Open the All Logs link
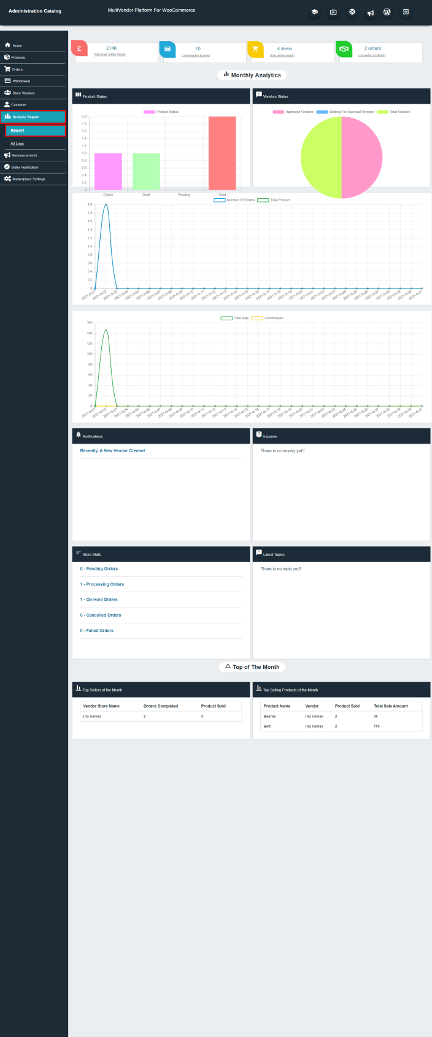 17,144
